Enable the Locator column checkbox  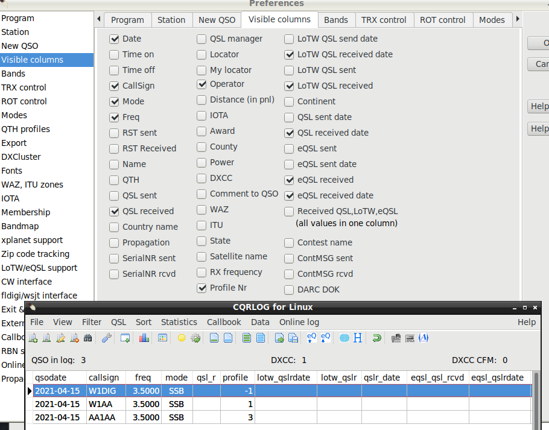tap(202, 55)
